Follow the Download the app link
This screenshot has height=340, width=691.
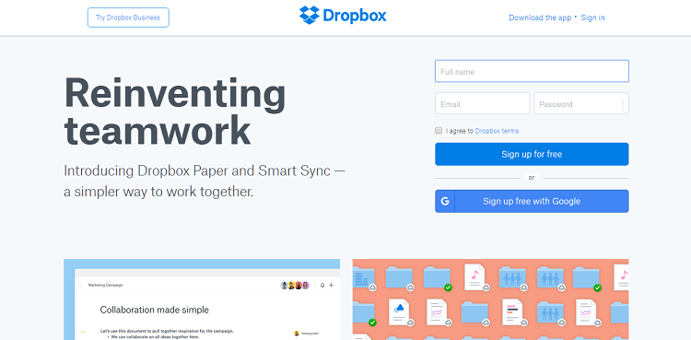pos(540,18)
